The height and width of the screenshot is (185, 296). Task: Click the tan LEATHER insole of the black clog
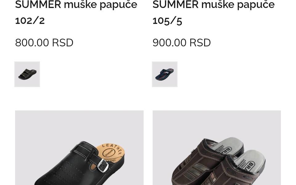pyautogui.click(x=113, y=153)
